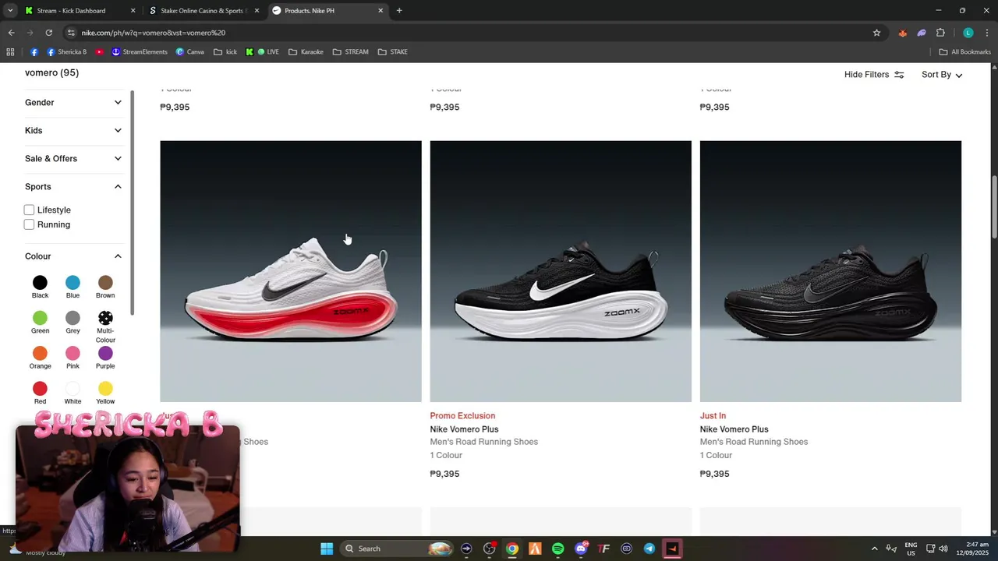The height and width of the screenshot is (561, 998).
Task: Open the Chrome apps grid shortcut
Action: [x=10, y=52]
